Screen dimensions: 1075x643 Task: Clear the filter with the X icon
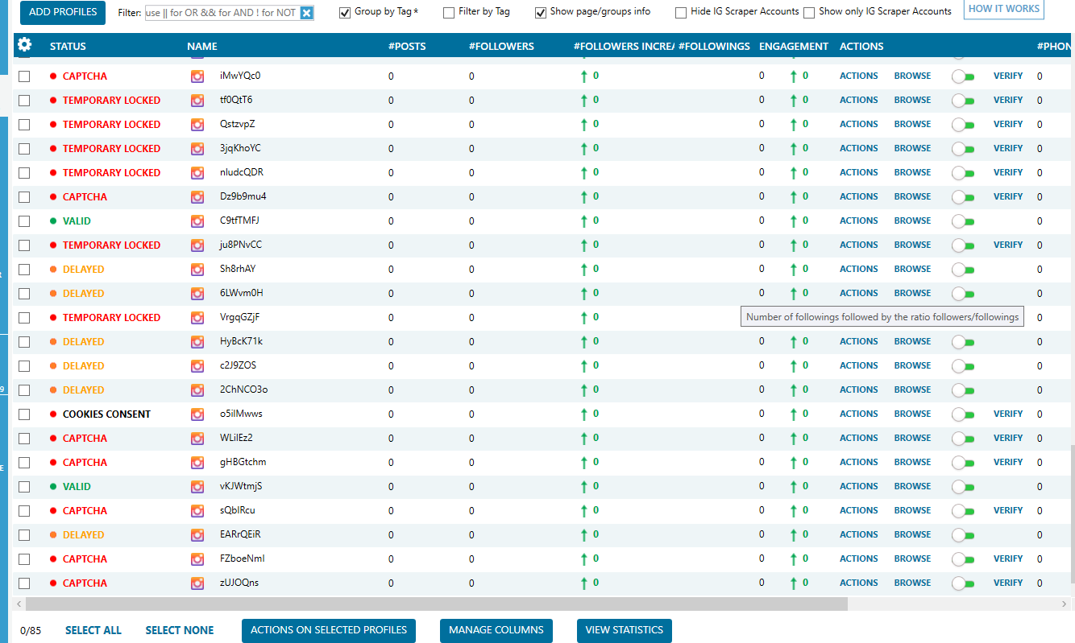306,13
